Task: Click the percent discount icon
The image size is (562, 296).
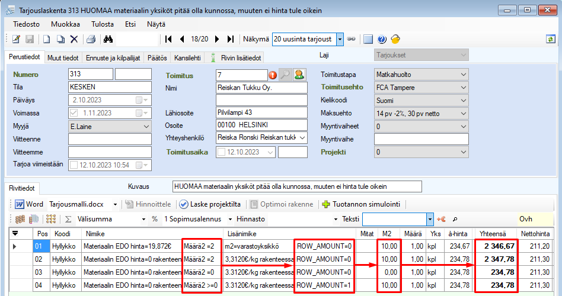Action: point(155,219)
